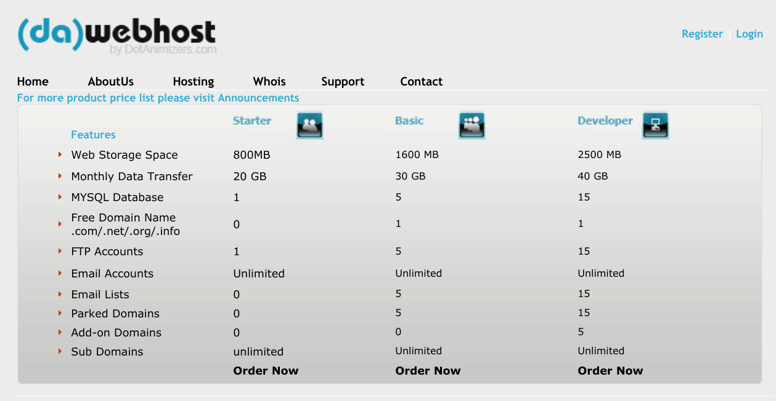
Task: Click red arrow beside Web Storage Space
Action: pyautogui.click(x=60, y=154)
